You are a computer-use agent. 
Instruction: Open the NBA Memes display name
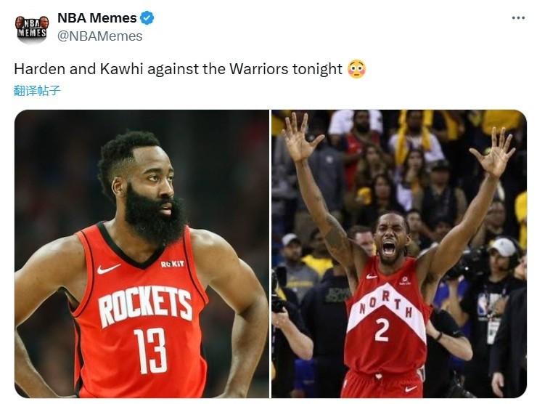click(x=97, y=18)
